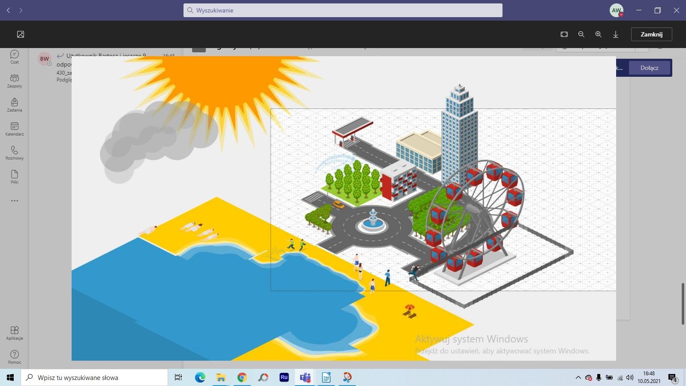Navigate forward with the right arrow
Viewport: 686px width, 386px height.
click(21, 10)
